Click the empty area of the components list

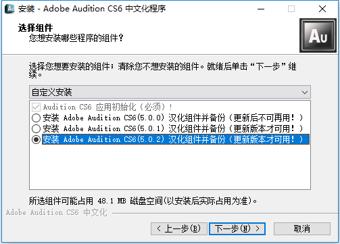pos(170,167)
